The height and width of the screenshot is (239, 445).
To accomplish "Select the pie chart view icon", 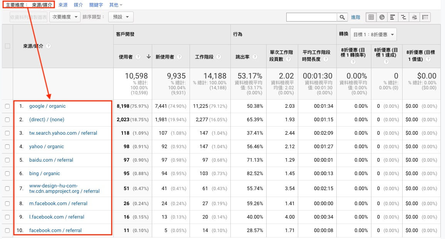I will coord(382,17).
